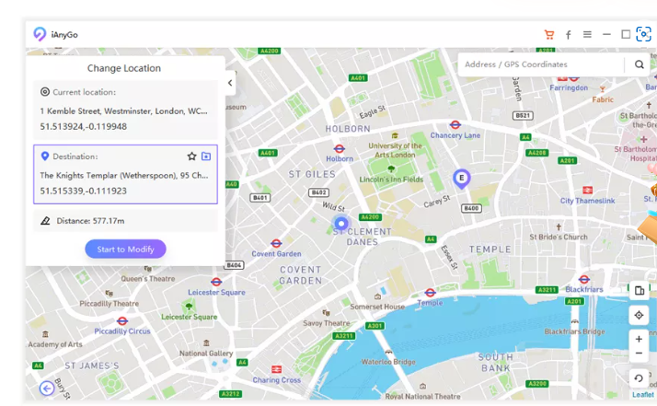Image resolution: width=657 pixels, height=406 pixels.
Task: Save destination to collection folder icon
Action: click(x=206, y=156)
